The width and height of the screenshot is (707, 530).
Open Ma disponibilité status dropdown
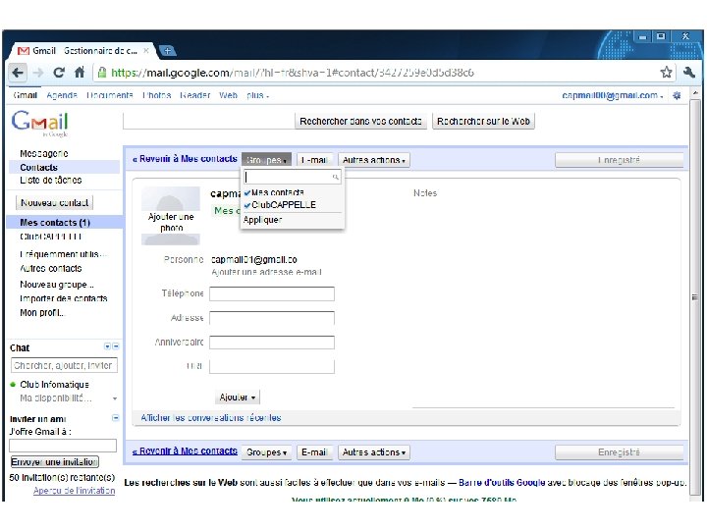pos(115,398)
